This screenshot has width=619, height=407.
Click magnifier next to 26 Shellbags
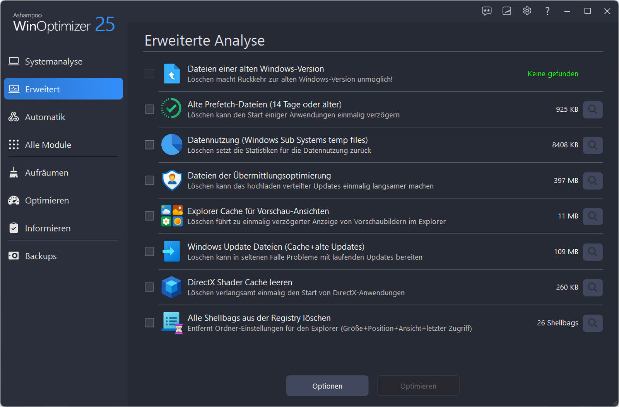click(592, 323)
